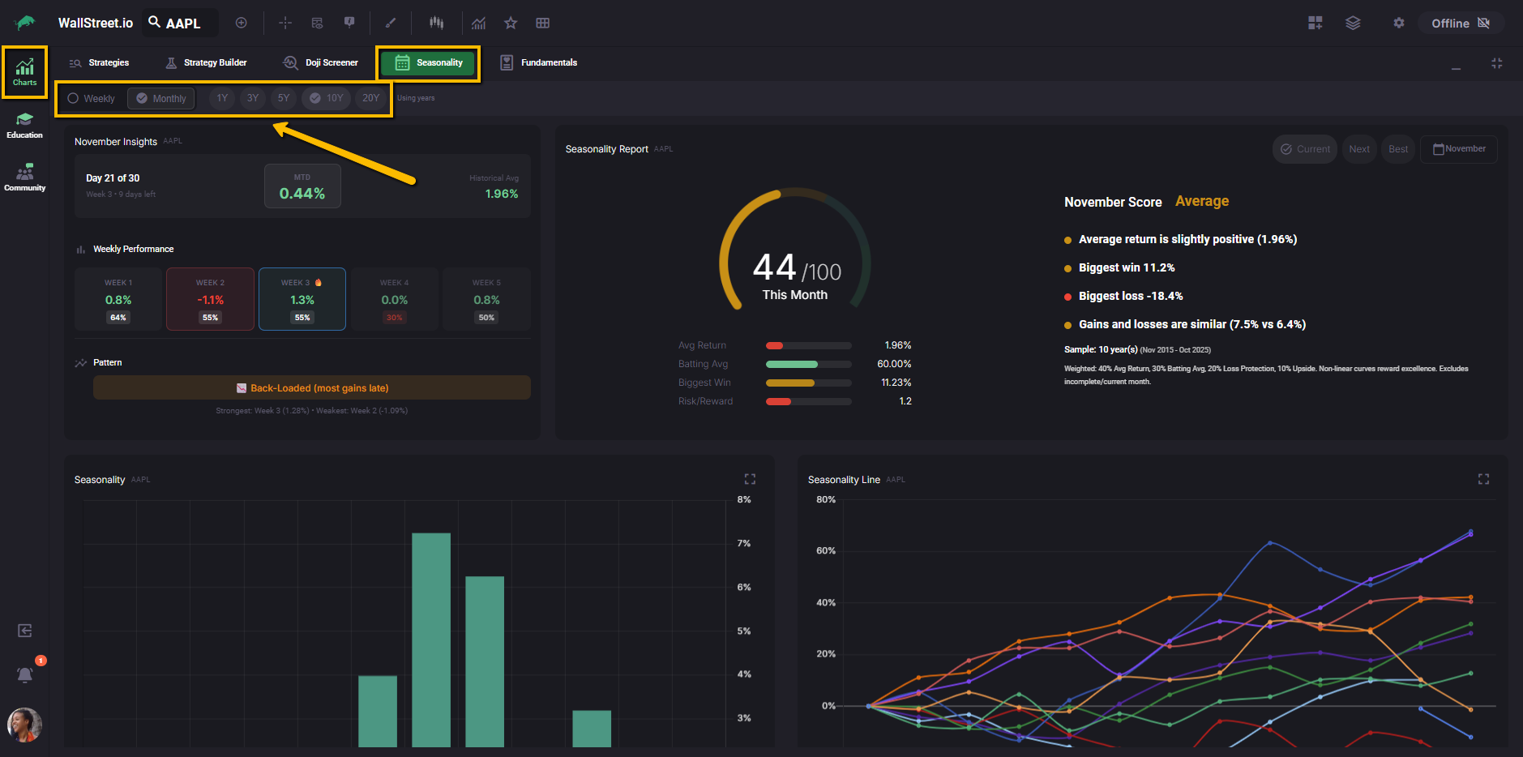The width and height of the screenshot is (1523, 757).
Task: Click the Next month button
Action: 1359,149
